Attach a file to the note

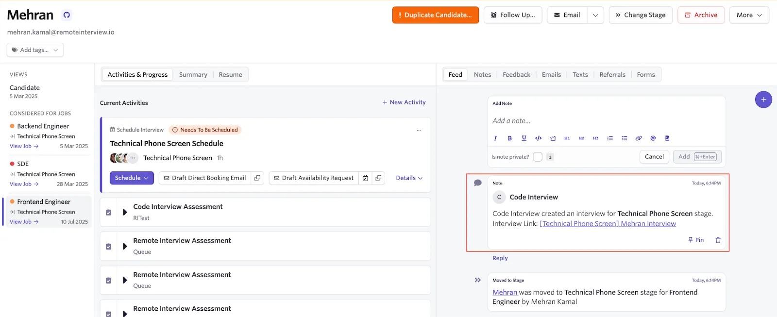[x=667, y=138]
